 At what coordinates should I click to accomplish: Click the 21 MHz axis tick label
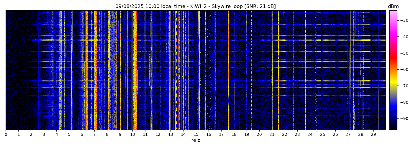pyautogui.click(x=272, y=134)
